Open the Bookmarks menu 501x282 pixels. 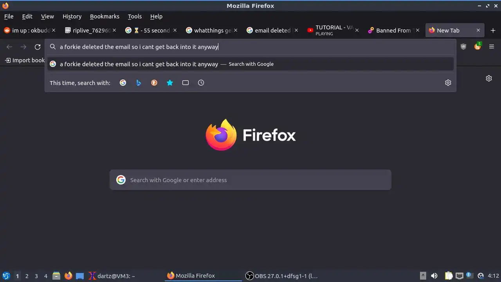pos(105,16)
